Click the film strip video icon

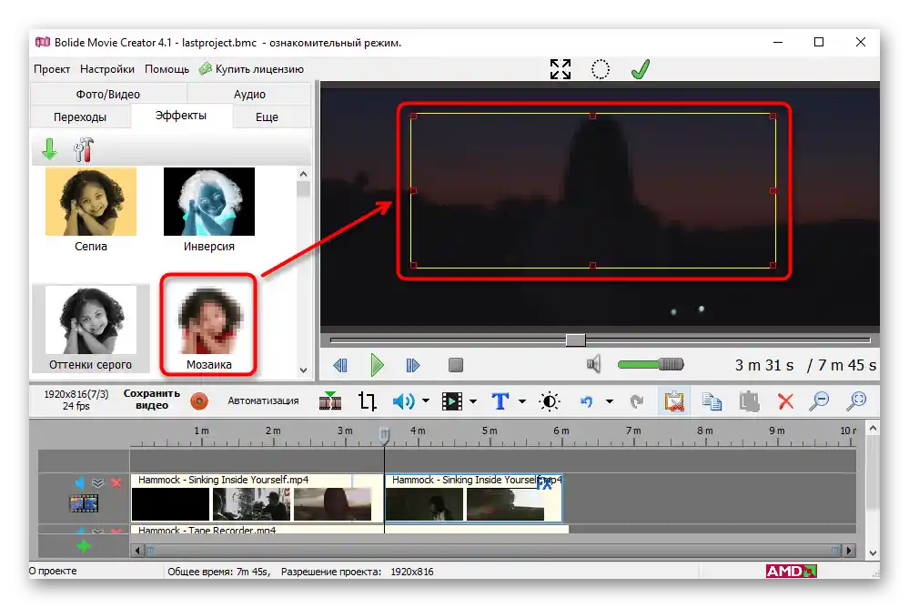click(452, 400)
